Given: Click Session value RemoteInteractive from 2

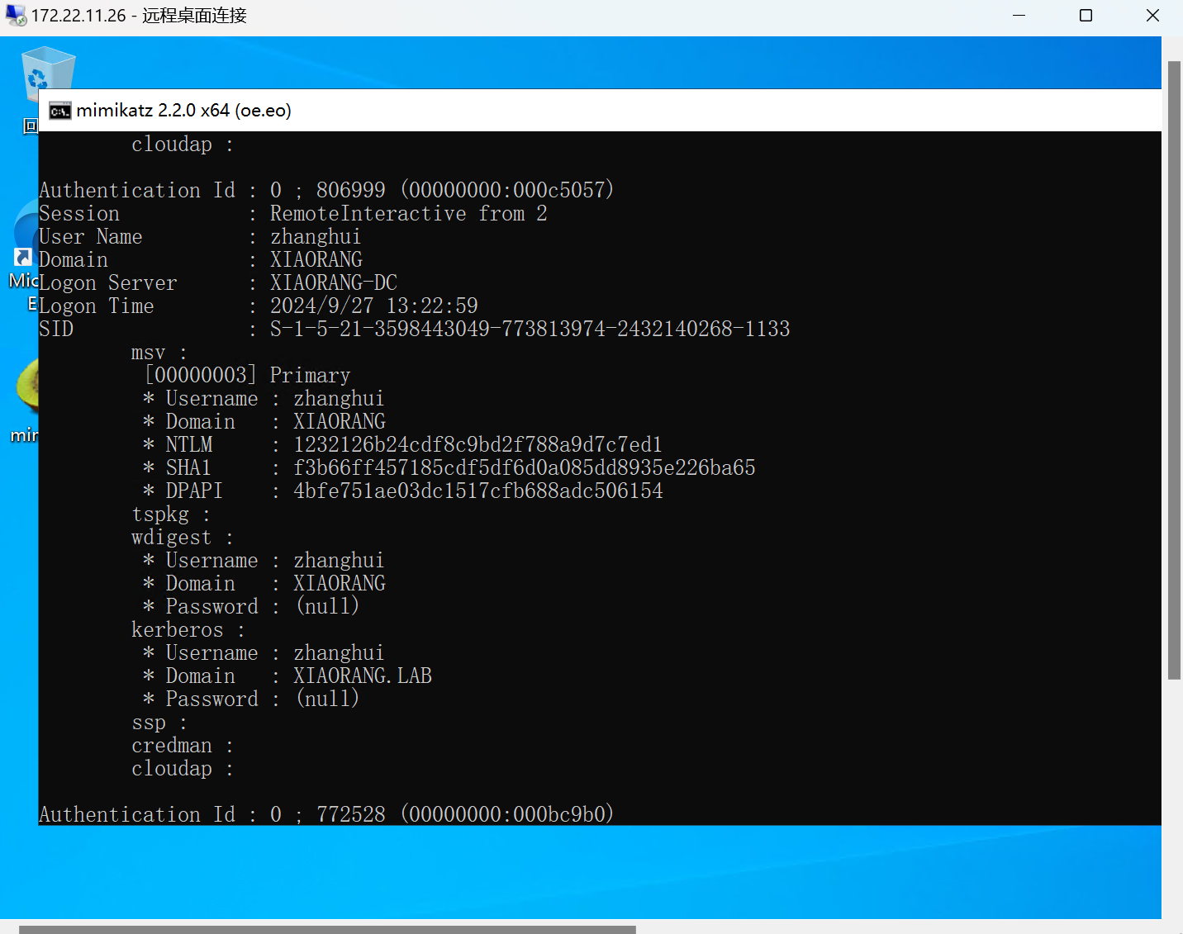Looking at the screenshot, I should click(x=408, y=213).
